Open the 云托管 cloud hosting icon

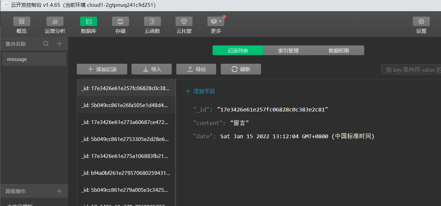[x=184, y=21]
